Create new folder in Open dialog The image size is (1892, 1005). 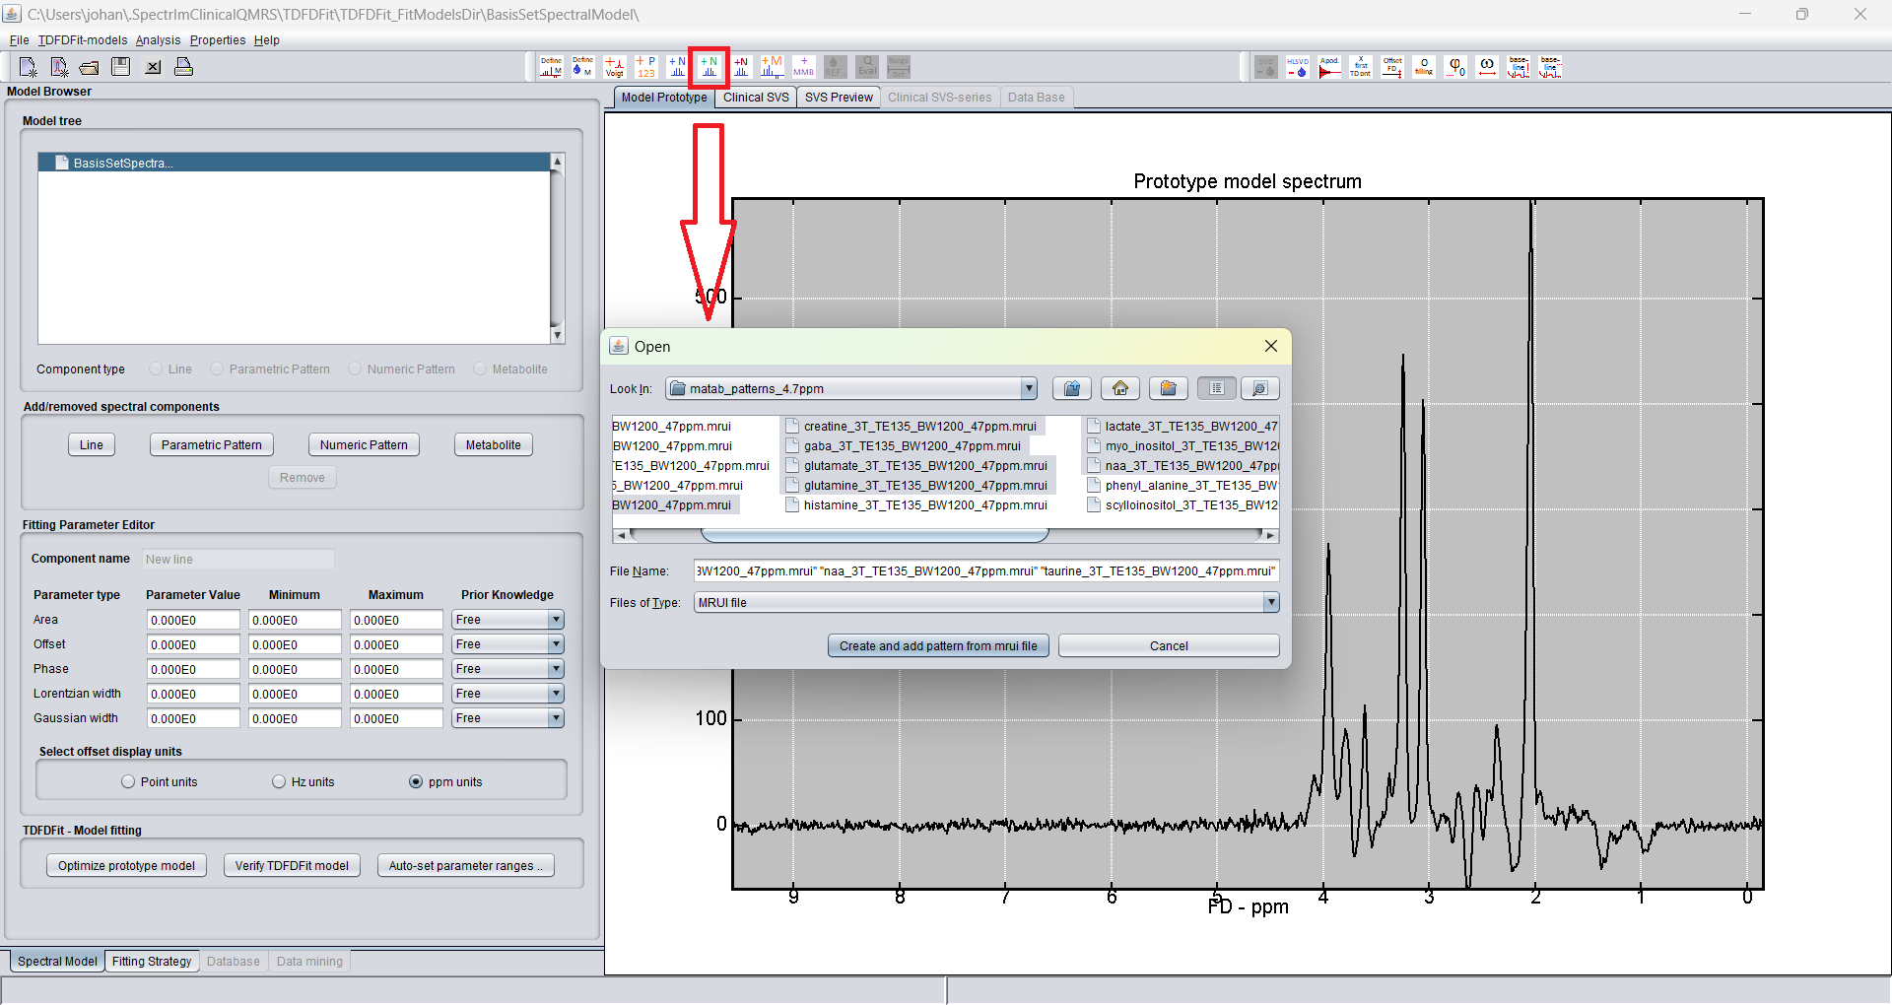[x=1169, y=388]
